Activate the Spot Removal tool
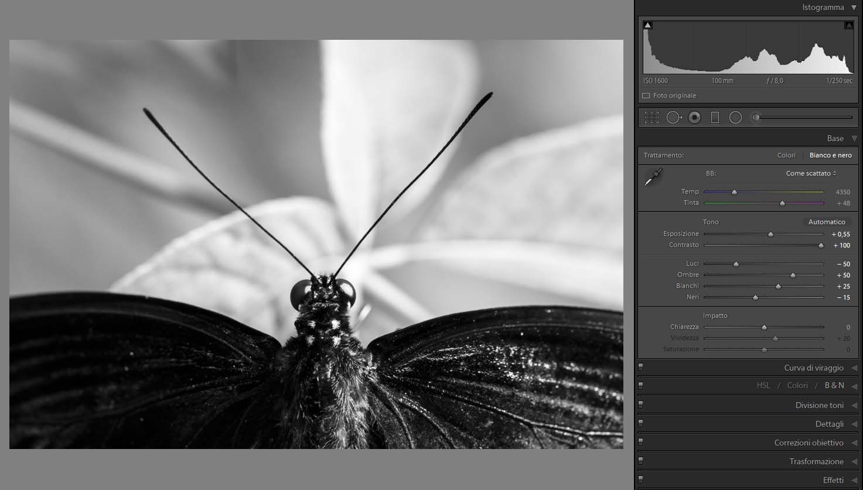The image size is (863, 490). coord(673,118)
